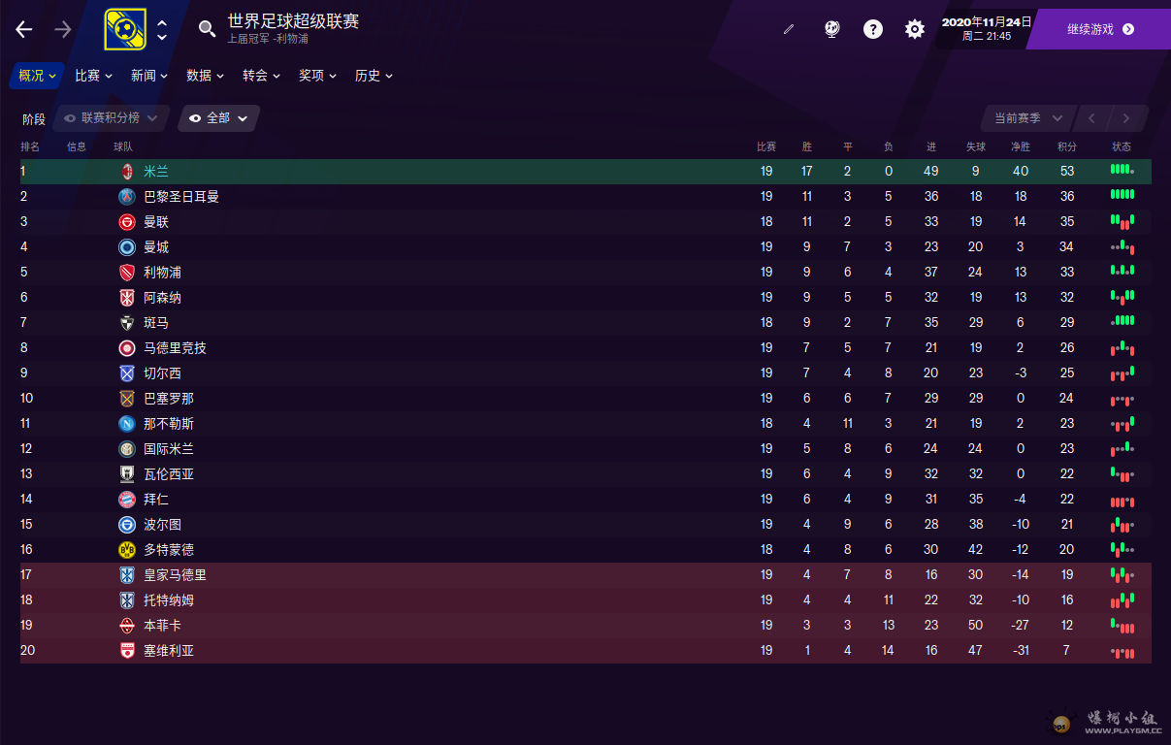Click the back arrow navigation icon
The height and width of the screenshot is (745, 1171).
[x=24, y=29]
